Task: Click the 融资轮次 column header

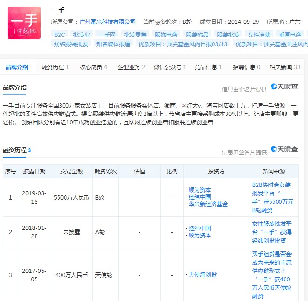Action: pyautogui.click(x=105, y=171)
